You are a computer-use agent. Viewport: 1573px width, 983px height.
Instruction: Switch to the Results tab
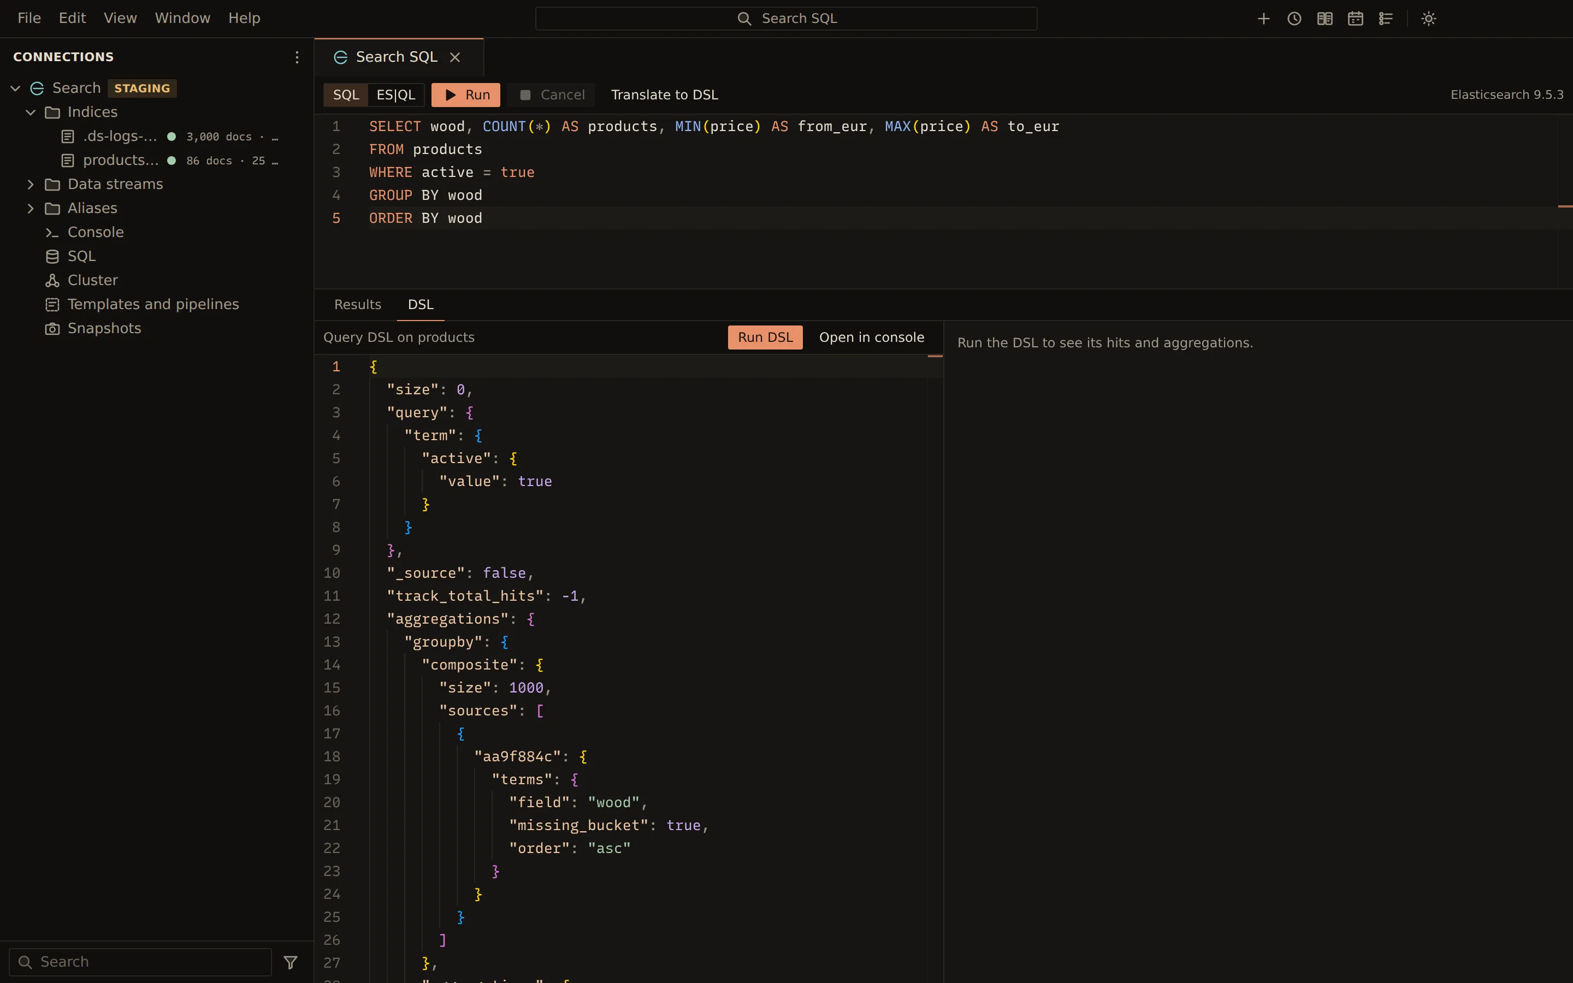tap(358, 304)
